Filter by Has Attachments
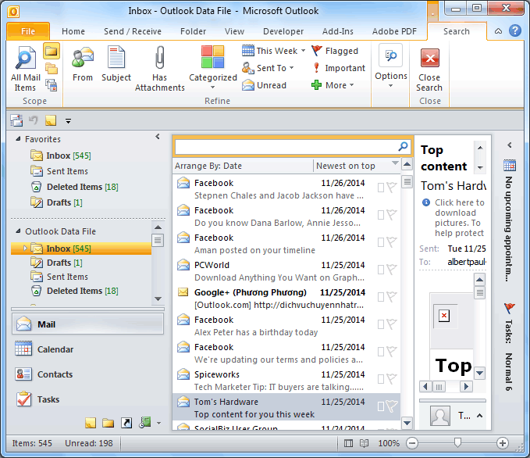The height and width of the screenshot is (458, 530). click(159, 69)
